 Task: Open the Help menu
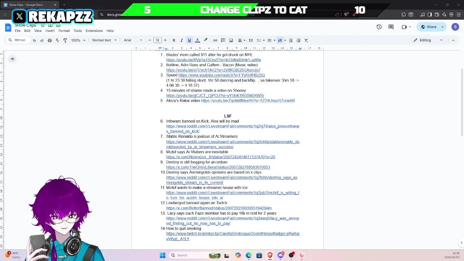110,31
